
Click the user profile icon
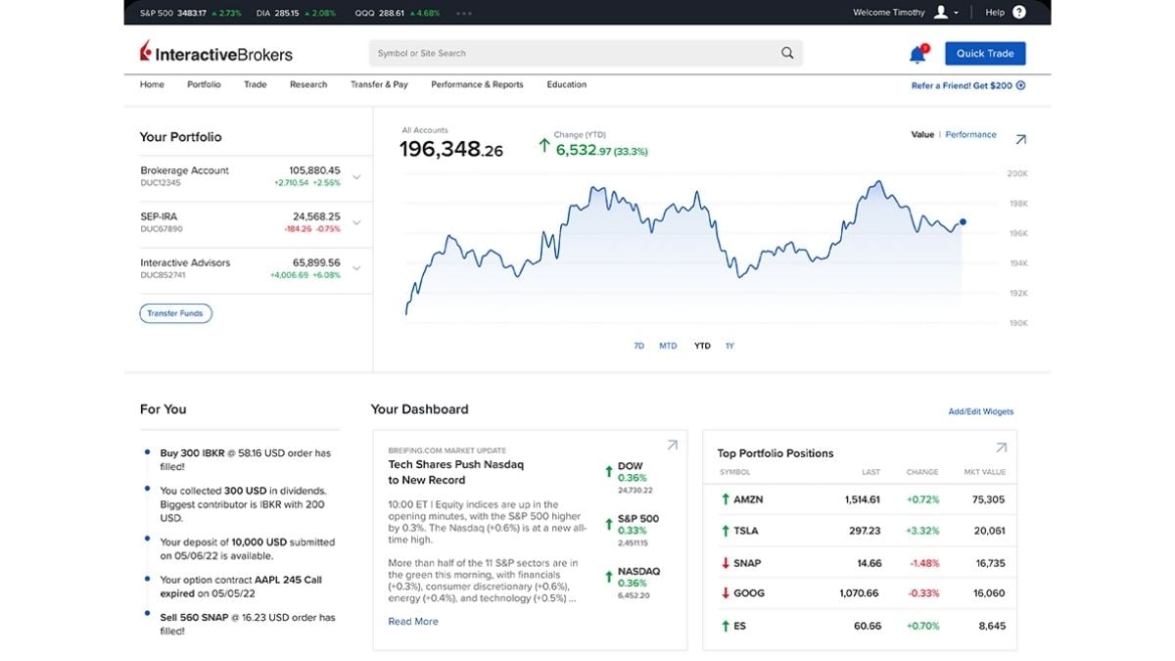point(941,12)
